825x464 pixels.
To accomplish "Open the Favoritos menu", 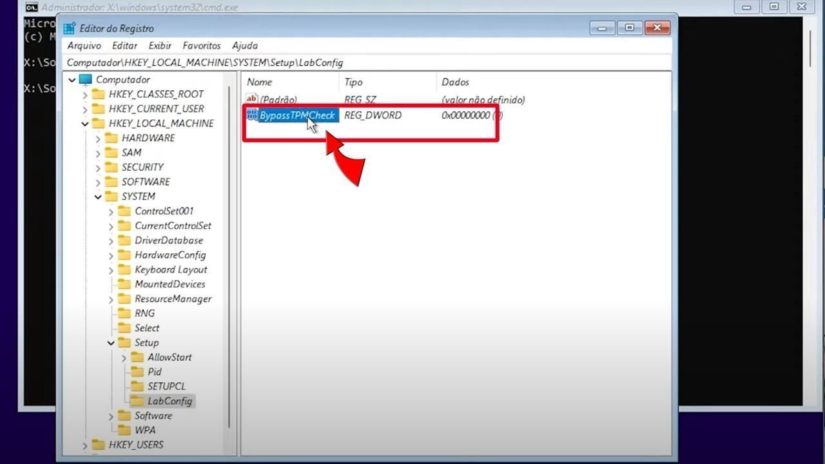I will (201, 46).
